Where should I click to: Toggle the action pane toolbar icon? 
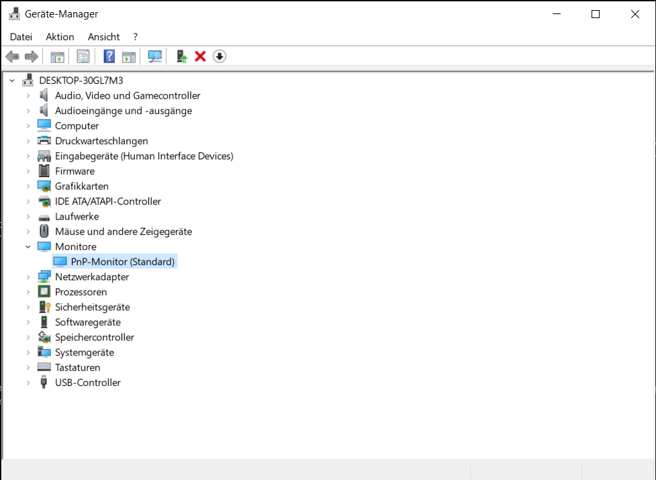129,56
